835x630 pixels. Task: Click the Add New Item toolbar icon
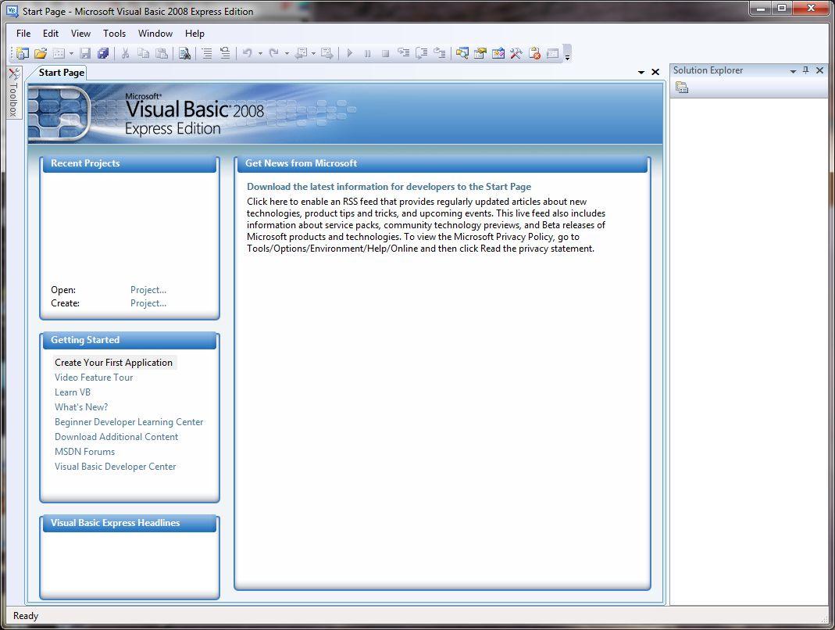point(59,53)
